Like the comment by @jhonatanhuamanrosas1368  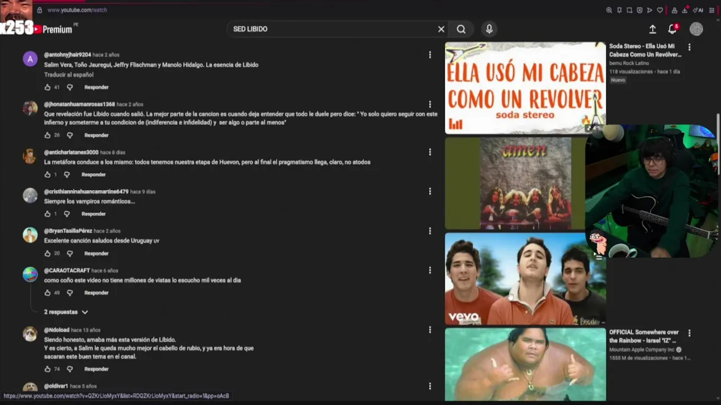pos(47,135)
